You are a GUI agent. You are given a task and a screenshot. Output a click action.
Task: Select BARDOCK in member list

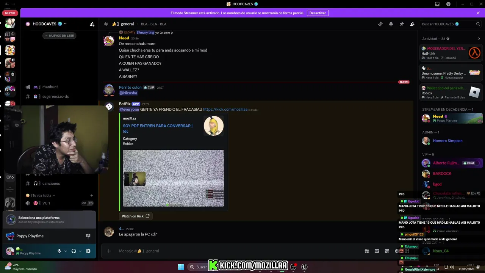(x=451, y=174)
